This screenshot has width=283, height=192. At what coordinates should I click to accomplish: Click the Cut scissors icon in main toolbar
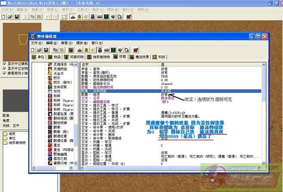click(x=26, y=16)
